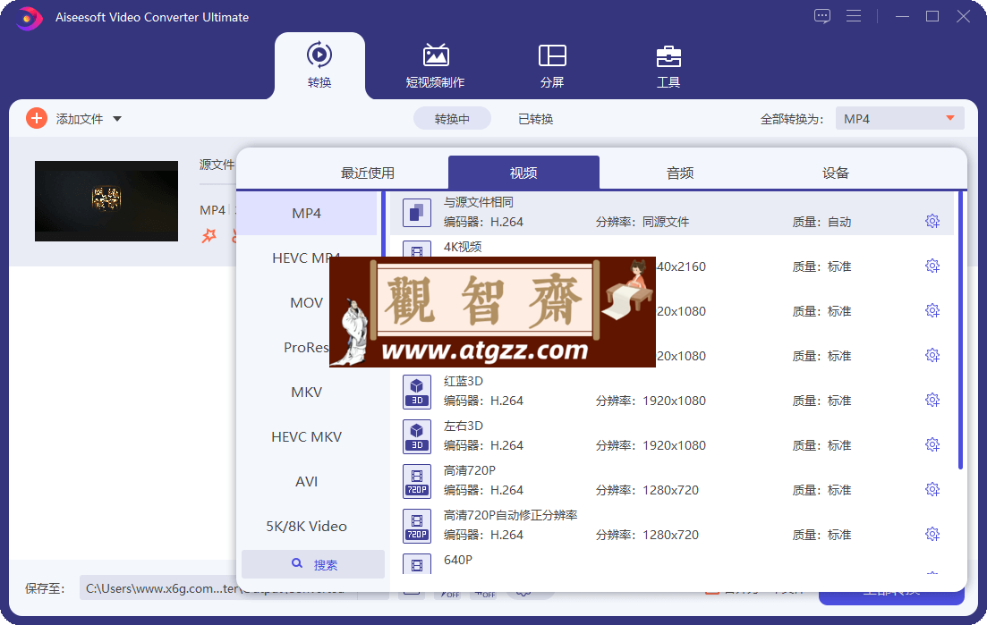The height and width of the screenshot is (625, 987).
Task: Click the source video thumbnail
Action: [106, 201]
